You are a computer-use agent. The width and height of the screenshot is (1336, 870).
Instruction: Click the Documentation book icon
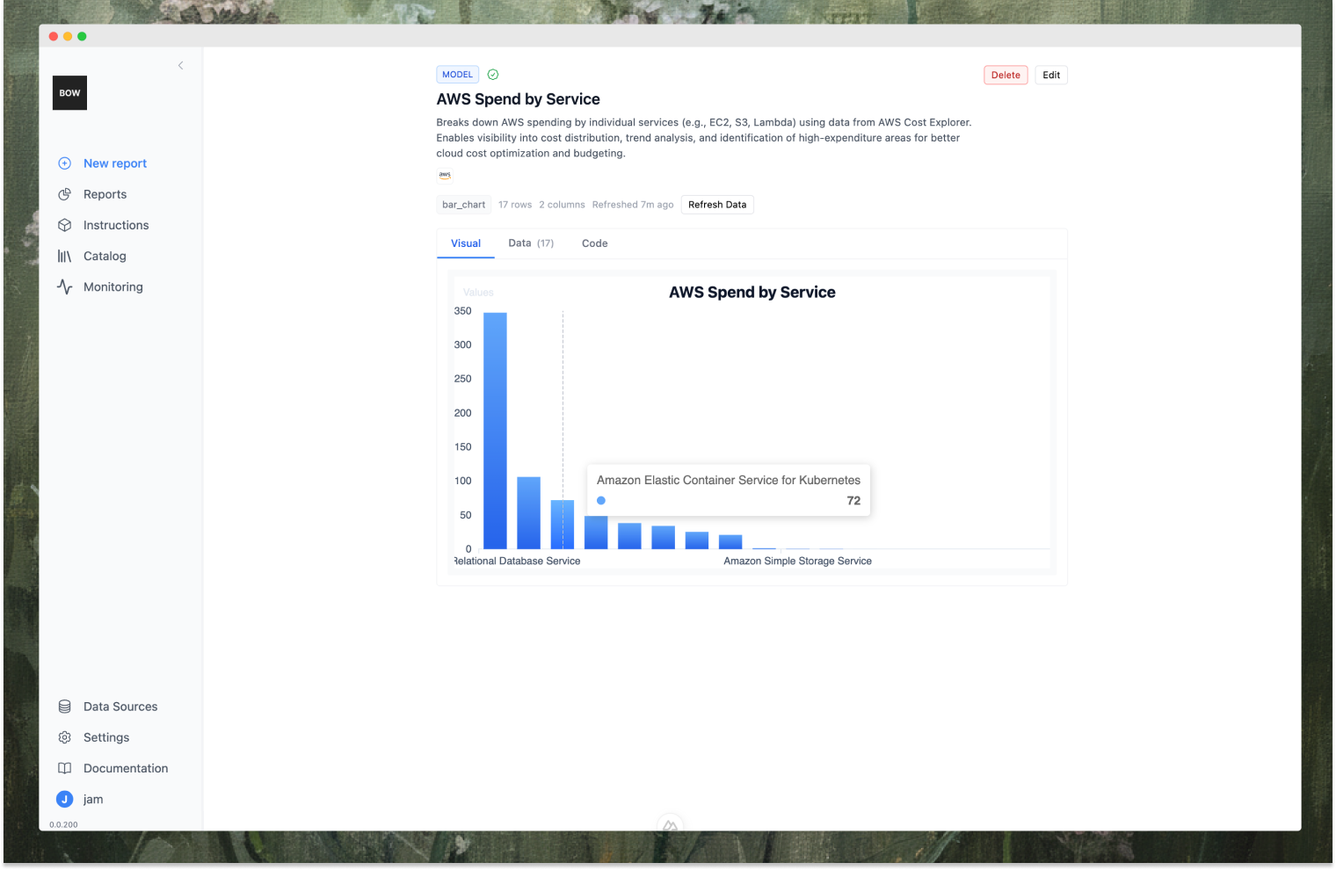[x=64, y=768]
